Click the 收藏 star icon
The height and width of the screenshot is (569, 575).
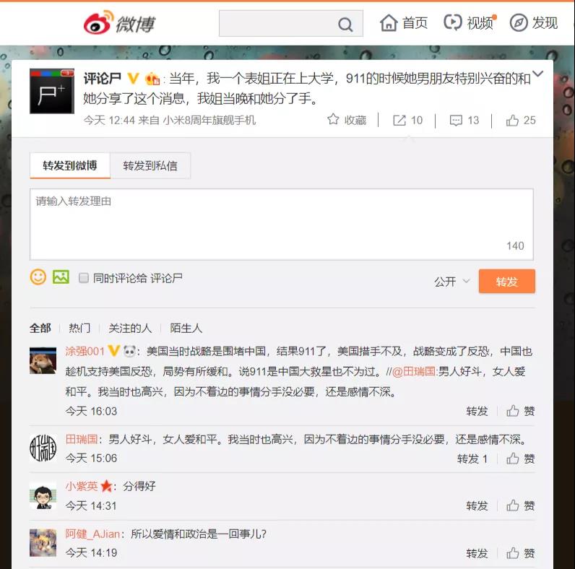[333, 120]
